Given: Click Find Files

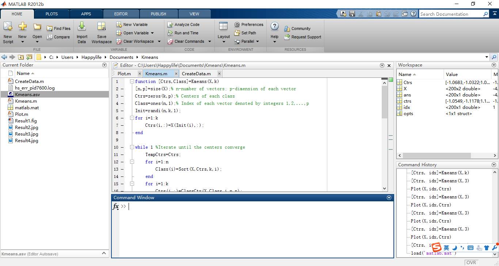Looking at the screenshot, I should (x=58, y=28).
